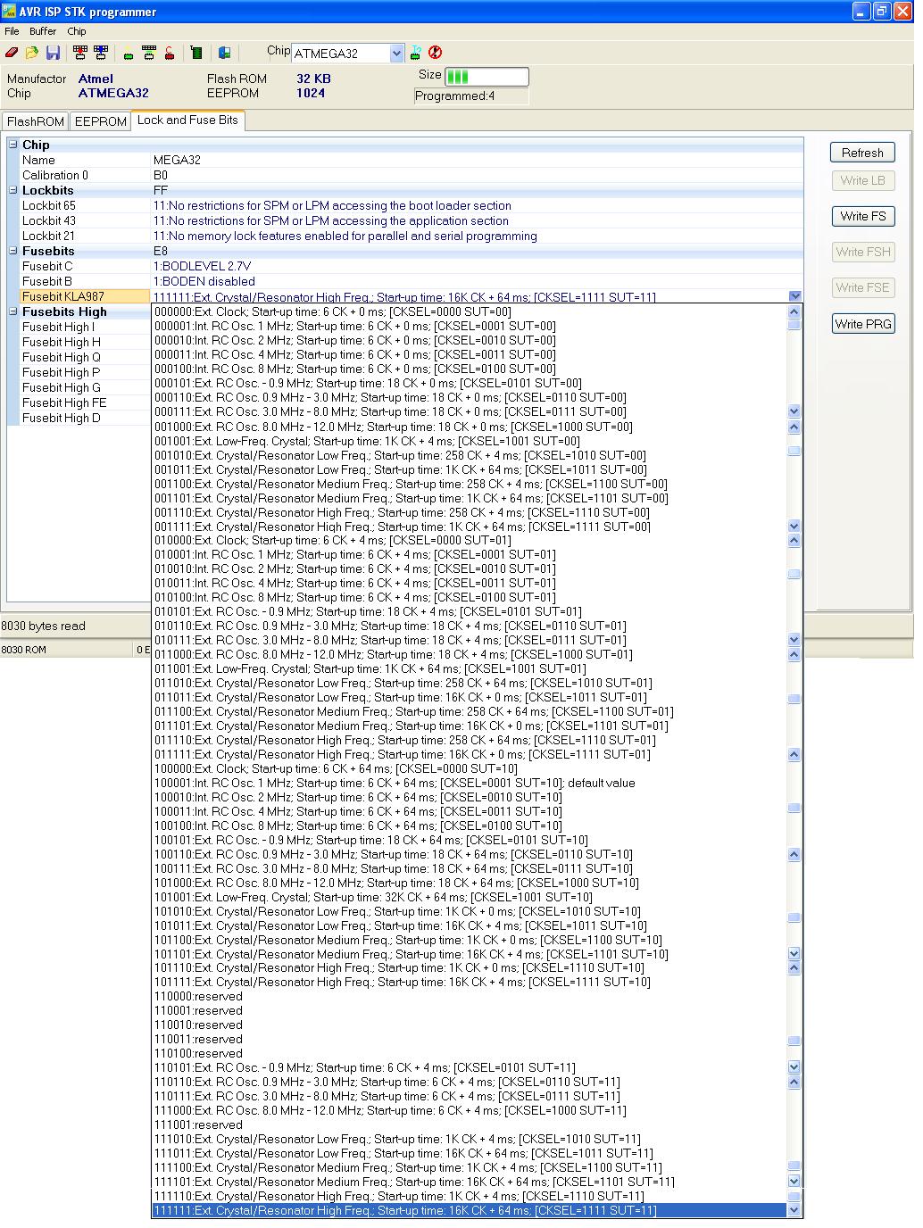
Task: Choose option 111000 Ext. RC Osc. 8.0-12.0 MHz
Action: coord(470,1110)
